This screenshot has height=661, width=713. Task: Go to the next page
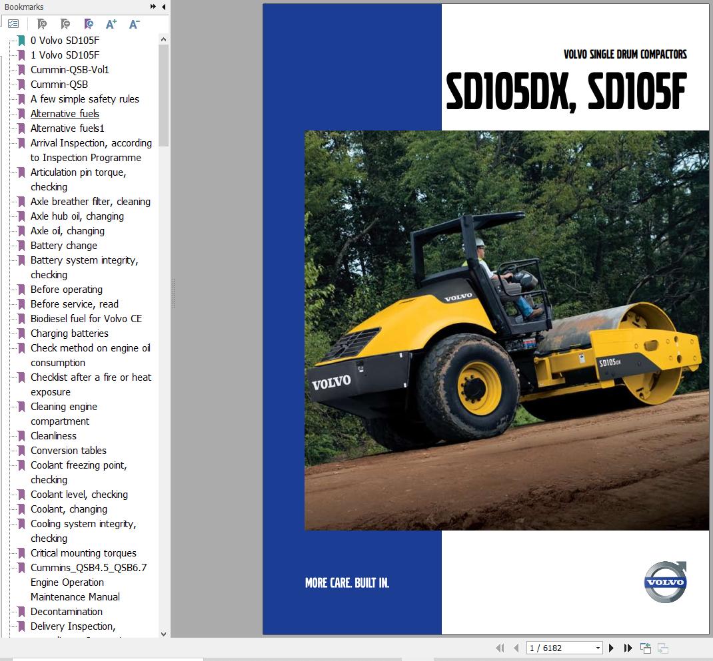611,648
